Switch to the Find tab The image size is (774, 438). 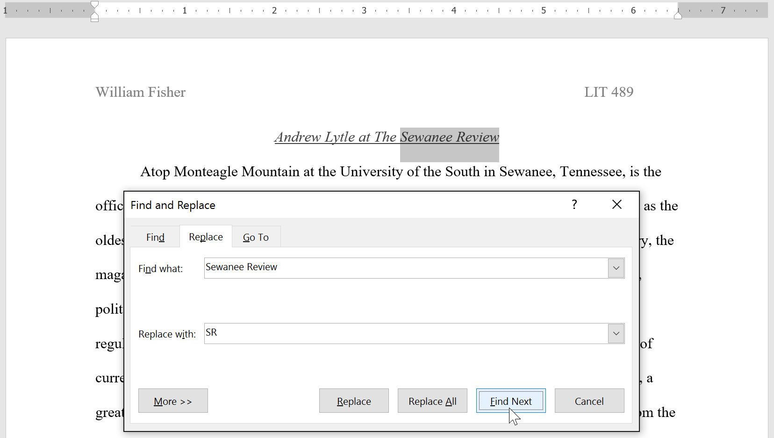click(155, 237)
